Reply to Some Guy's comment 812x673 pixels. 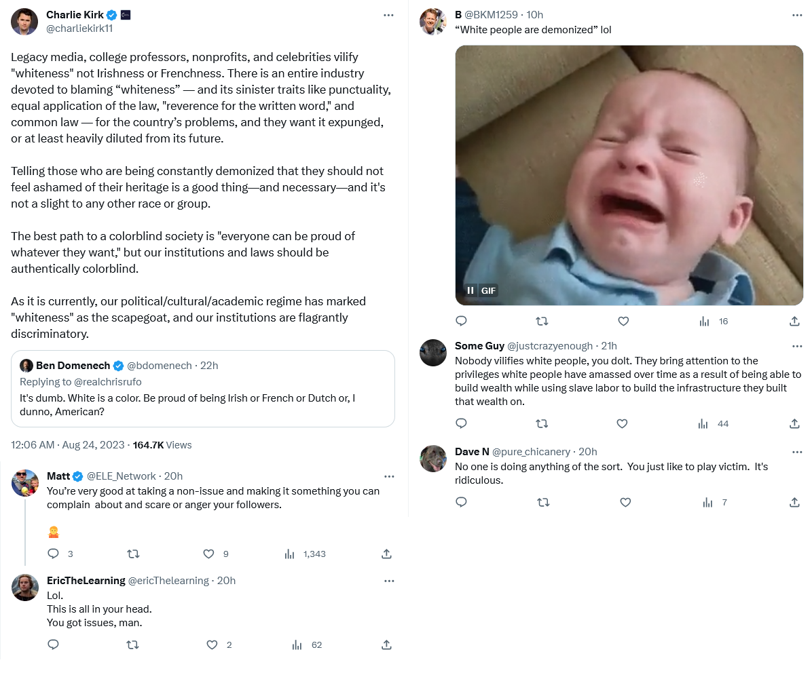point(461,424)
